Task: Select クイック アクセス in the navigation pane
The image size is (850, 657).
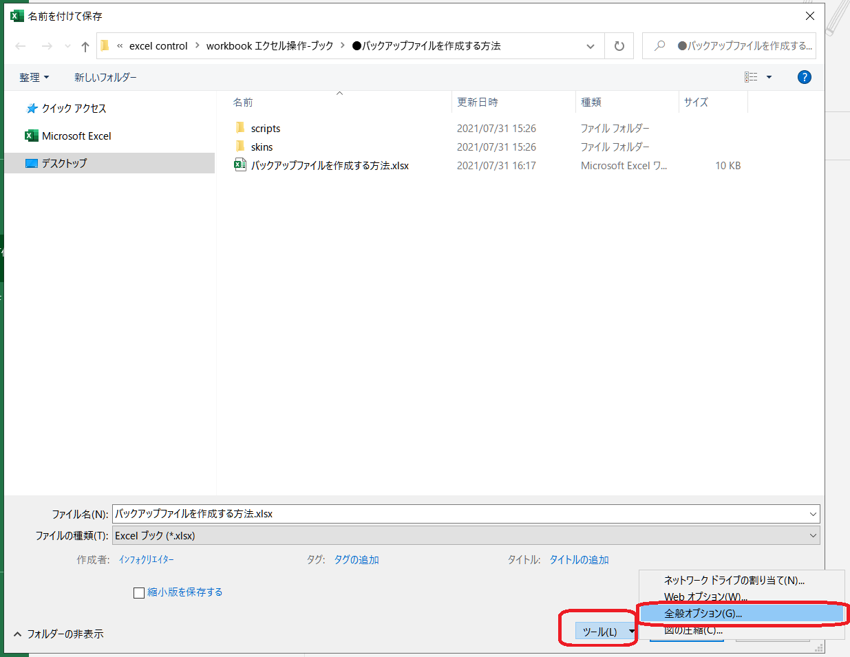Action: [x=74, y=108]
